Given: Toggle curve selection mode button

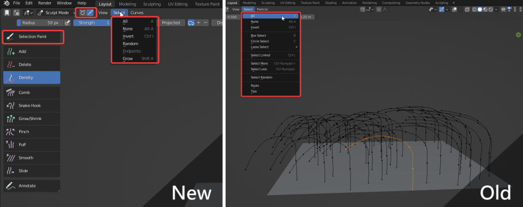Looking at the screenshot, I should [90, 12].
